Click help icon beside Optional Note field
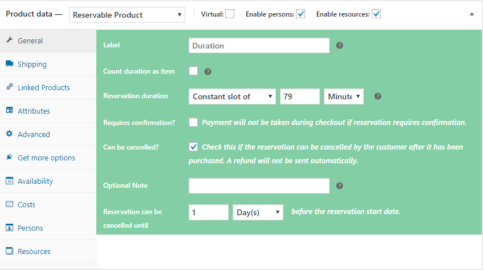This screenshot has height=270, width=483. (x=339, y=186)
